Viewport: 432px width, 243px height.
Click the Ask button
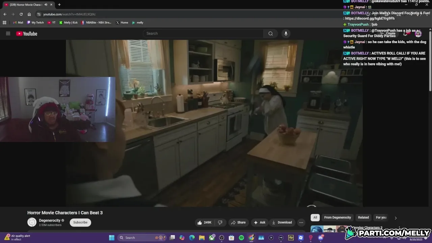pyautogui.click(x=260, y=222)
